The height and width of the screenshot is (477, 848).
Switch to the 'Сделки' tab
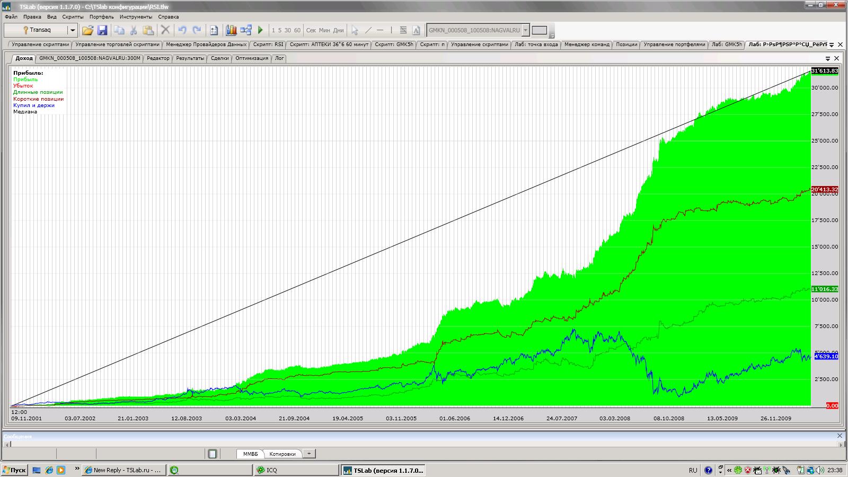point(219,58)
